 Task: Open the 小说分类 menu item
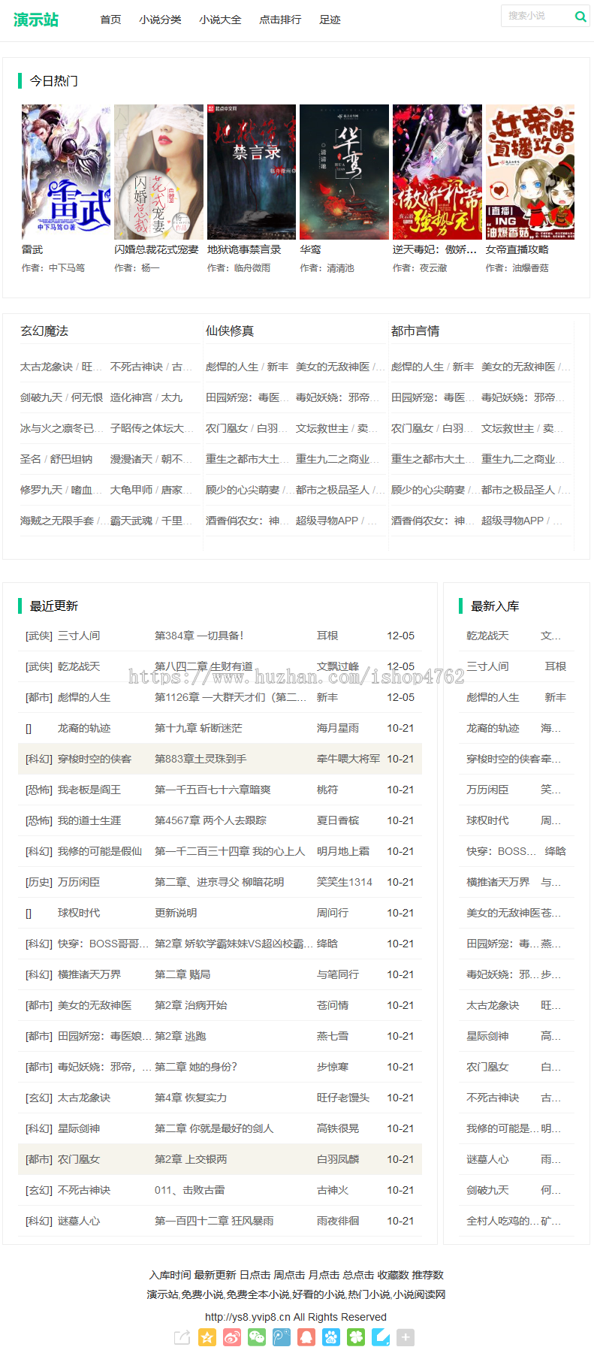point(160,20)
